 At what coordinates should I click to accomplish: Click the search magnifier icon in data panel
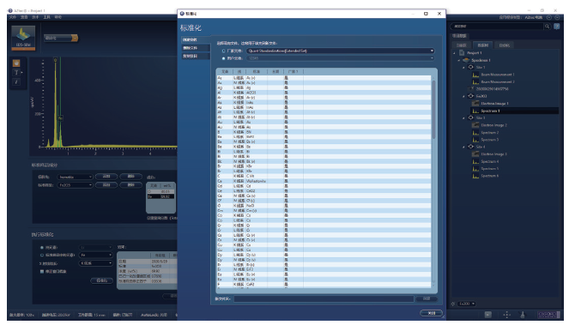[547, 26]
